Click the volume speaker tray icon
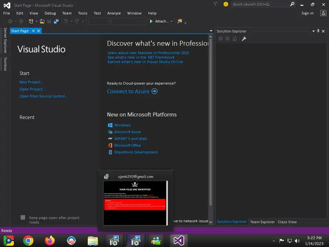The image size is (329, 247). [297, 241]
